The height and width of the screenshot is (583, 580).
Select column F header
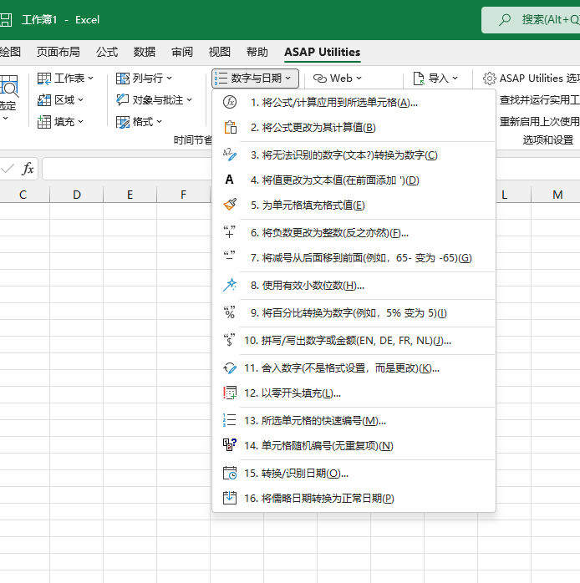[x=183, y=195]
